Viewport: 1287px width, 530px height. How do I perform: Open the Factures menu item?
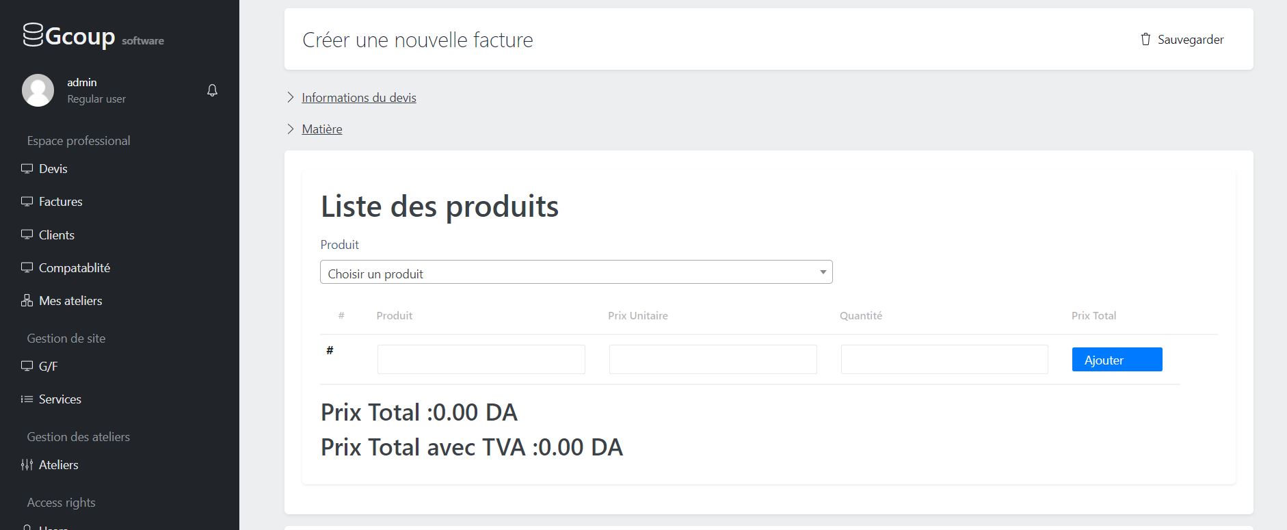pos(60,202)
